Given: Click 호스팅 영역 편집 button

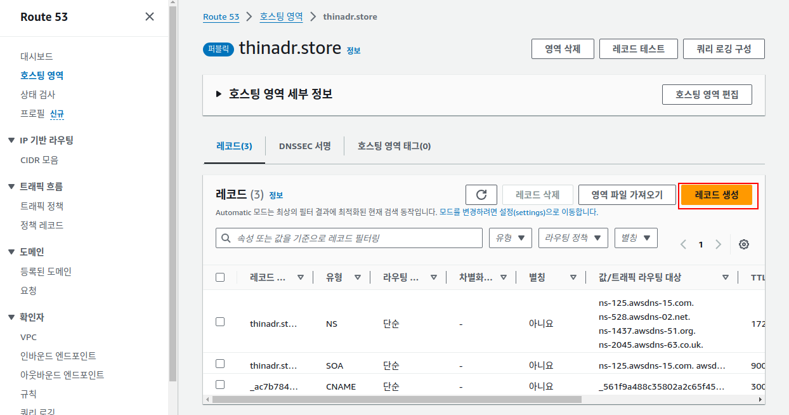Looking at the screenshot, I should pyautogui.click(x=707, y=95).
